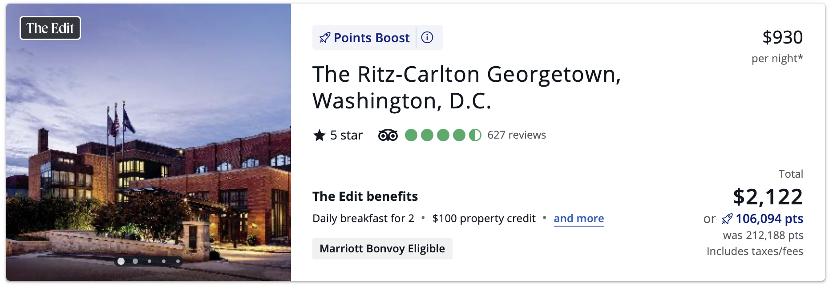Click the Points Boost rocket icon
This screenshot has width=833, height=287.
325,38
